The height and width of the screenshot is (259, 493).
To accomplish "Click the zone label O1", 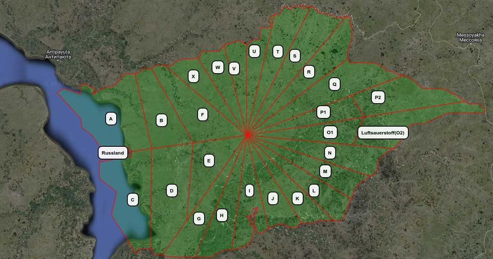I will (x=330, y=132).
